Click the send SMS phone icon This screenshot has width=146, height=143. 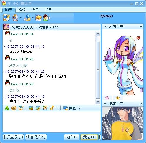[x=6, y=18]
